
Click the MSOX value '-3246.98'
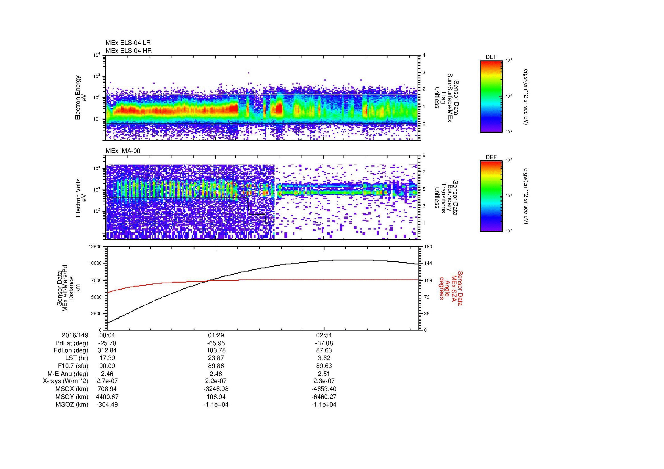(216, 389)
